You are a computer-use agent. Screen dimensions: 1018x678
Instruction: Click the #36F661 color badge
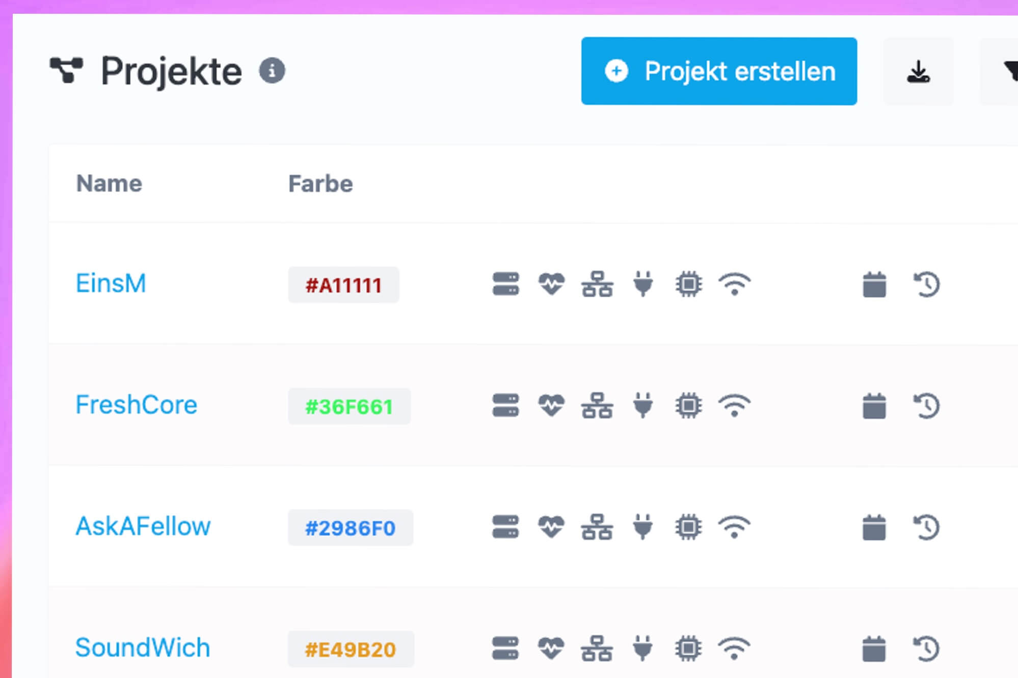pos(349,407)
